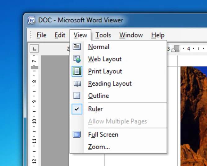Click the horizontal ruler indent marker
207x166 pixels.
click(x=173, y=50)
